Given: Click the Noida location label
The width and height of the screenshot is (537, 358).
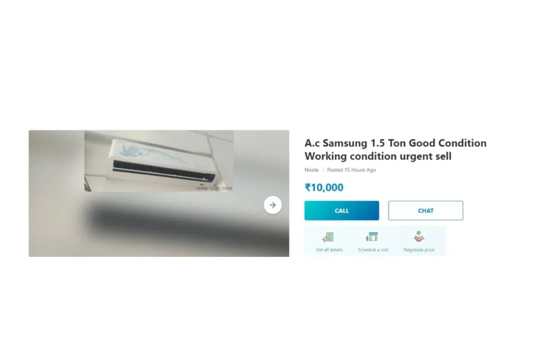Looking at the screenshot, I should (x=312, y=170).
